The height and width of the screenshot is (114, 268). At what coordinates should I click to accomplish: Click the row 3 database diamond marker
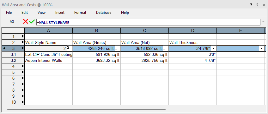(x=4, y=48)
